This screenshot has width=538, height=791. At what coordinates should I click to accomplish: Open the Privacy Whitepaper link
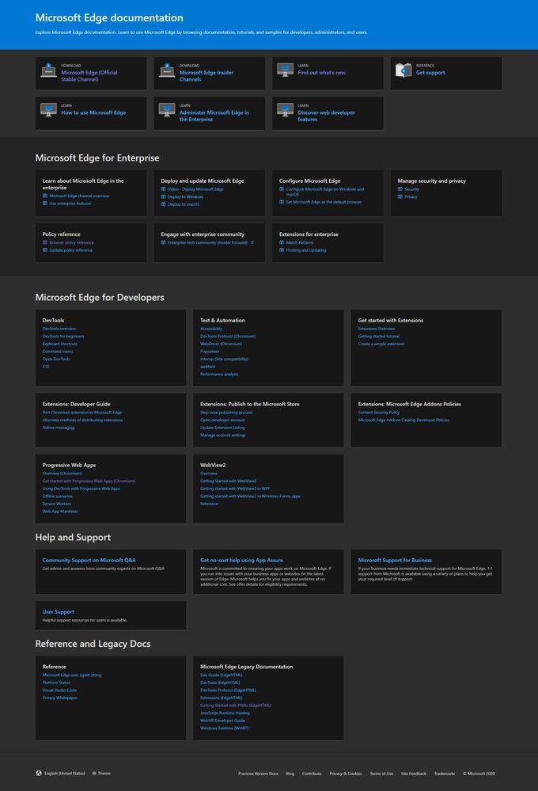point(60,698)
